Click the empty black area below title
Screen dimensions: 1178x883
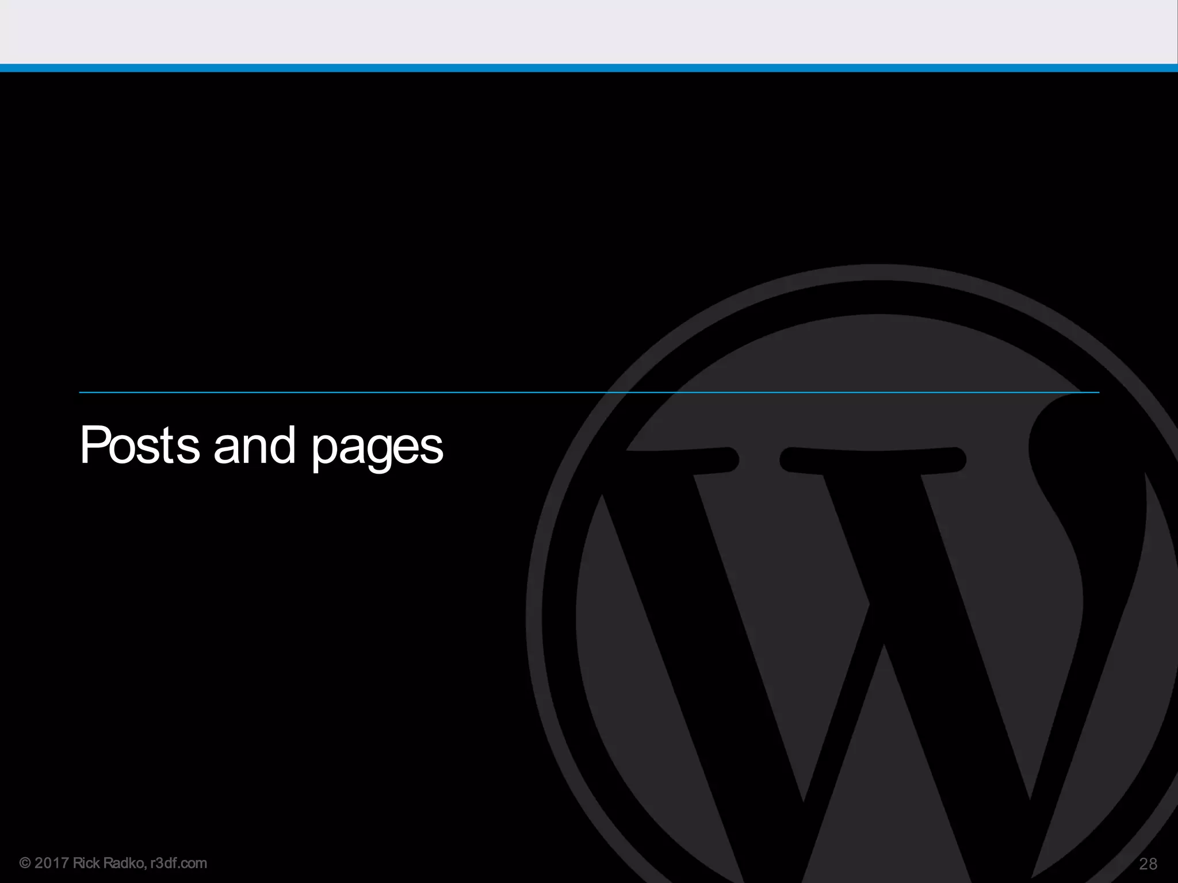259,661
